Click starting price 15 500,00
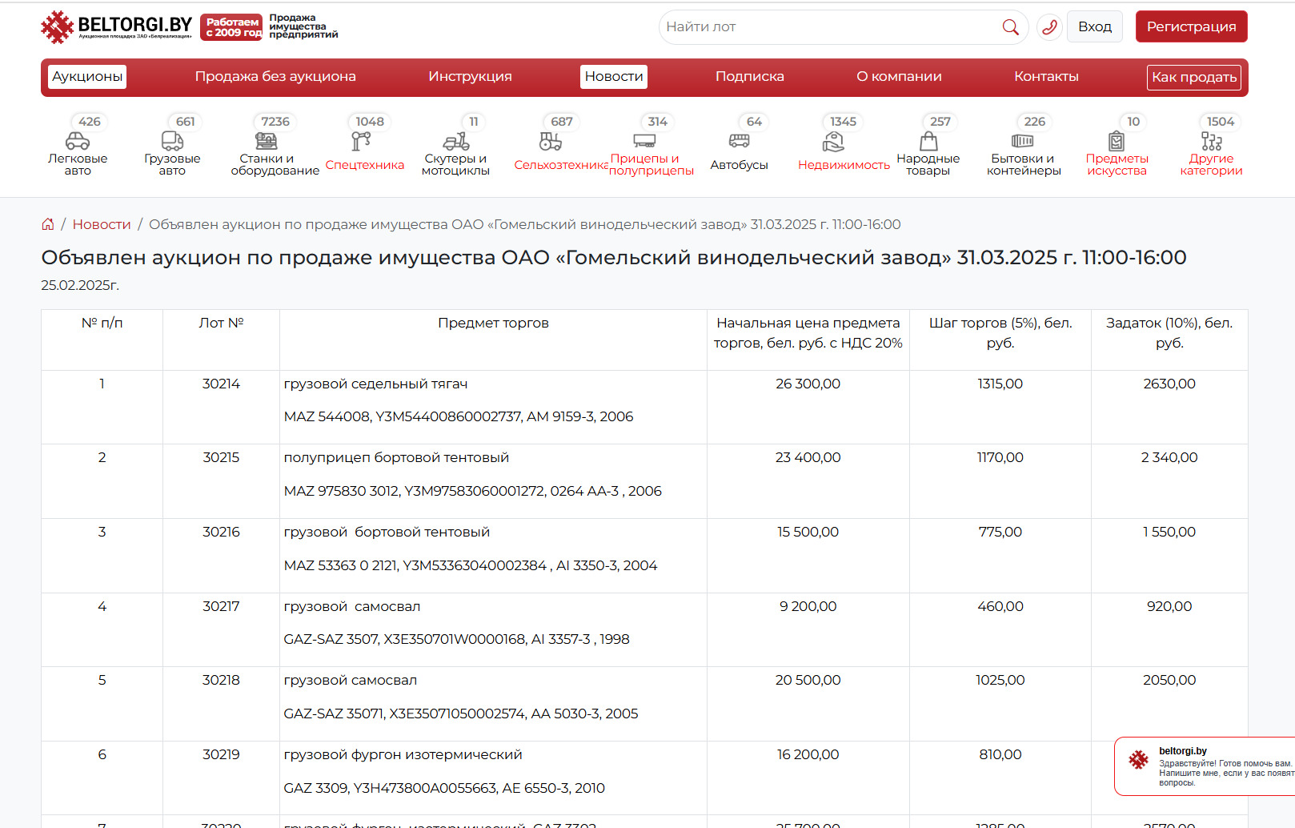 [808, 533]
